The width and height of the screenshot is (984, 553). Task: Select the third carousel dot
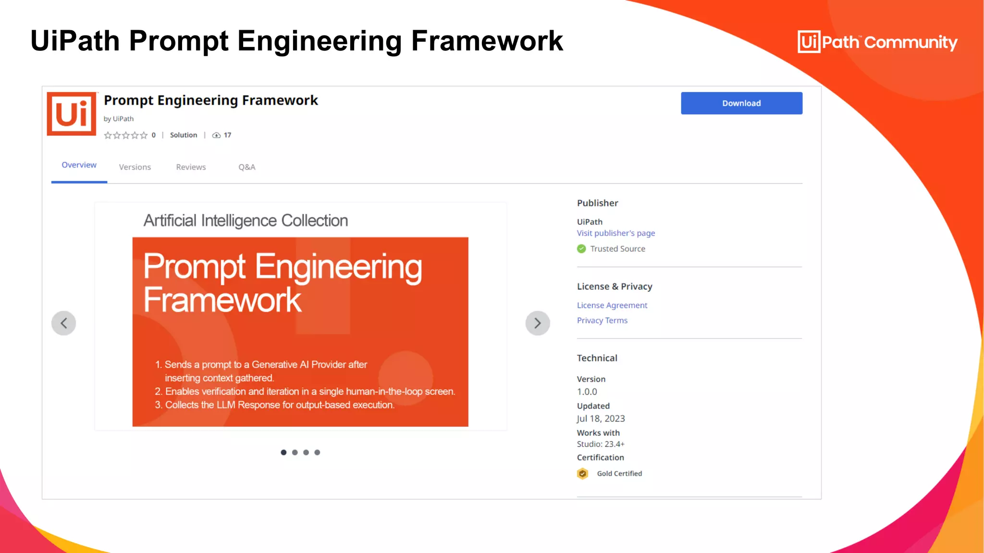(306, 452)
